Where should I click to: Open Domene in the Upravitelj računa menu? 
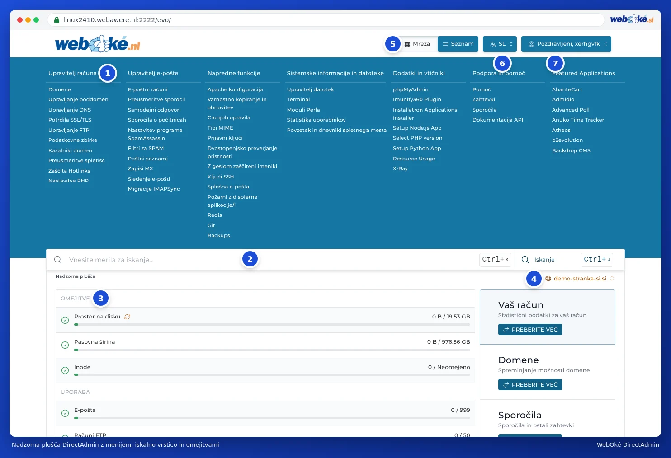tap(60, 89)
